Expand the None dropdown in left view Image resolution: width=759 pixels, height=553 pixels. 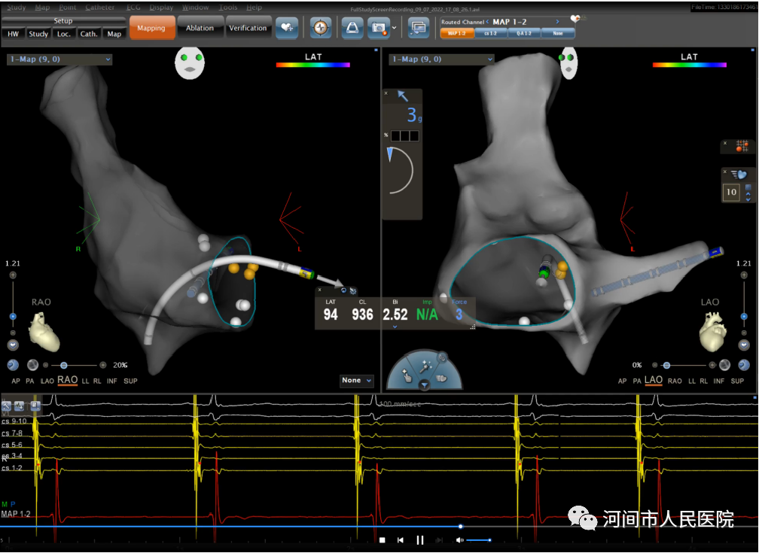coord(356,381)
